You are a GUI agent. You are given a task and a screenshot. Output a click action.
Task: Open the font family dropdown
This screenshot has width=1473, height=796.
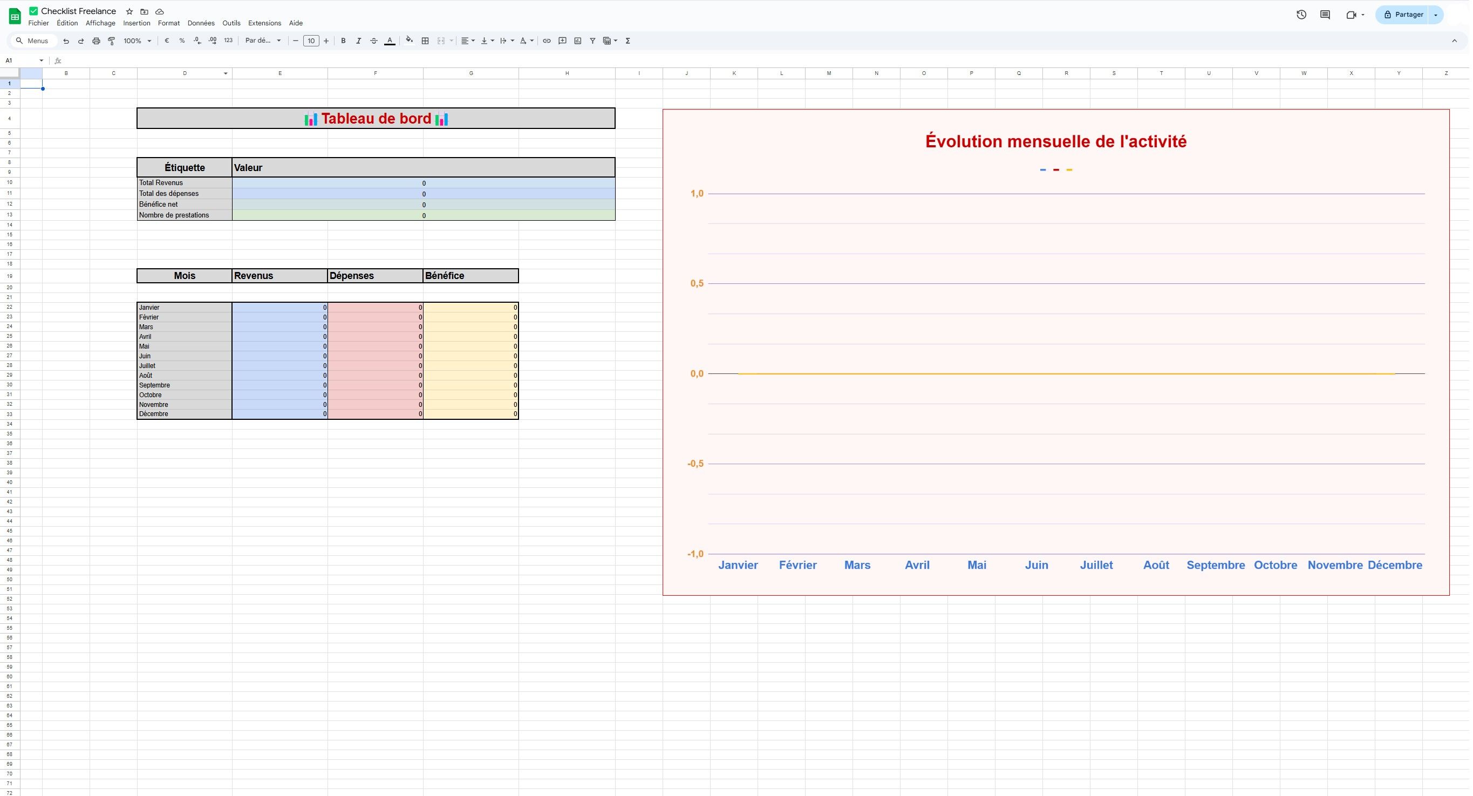pyautogui.click(x=263, y=40)
